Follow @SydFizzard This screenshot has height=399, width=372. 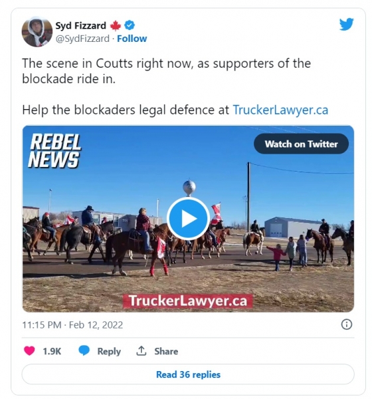point(132,39)
